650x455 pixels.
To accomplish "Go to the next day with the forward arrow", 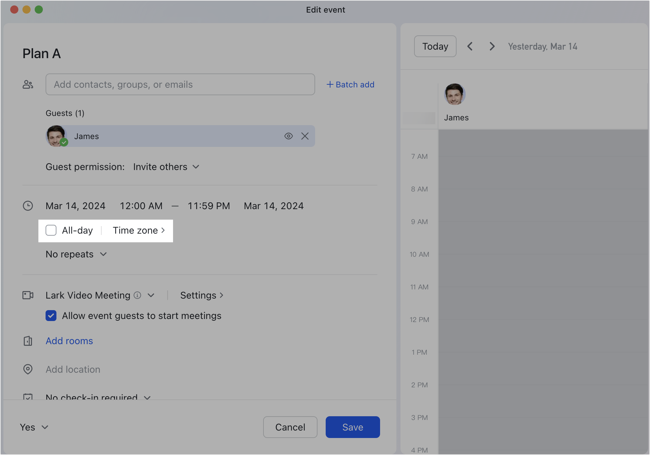I will tap(492, 46).
